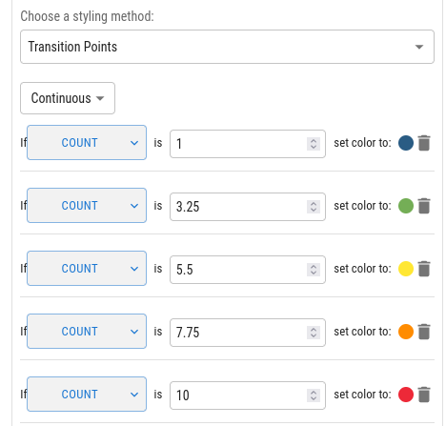Image resolution: width=446 pixels, height=426 pixels.
Task: Delete the 3.25 transition point row
Action: (424, 206)
